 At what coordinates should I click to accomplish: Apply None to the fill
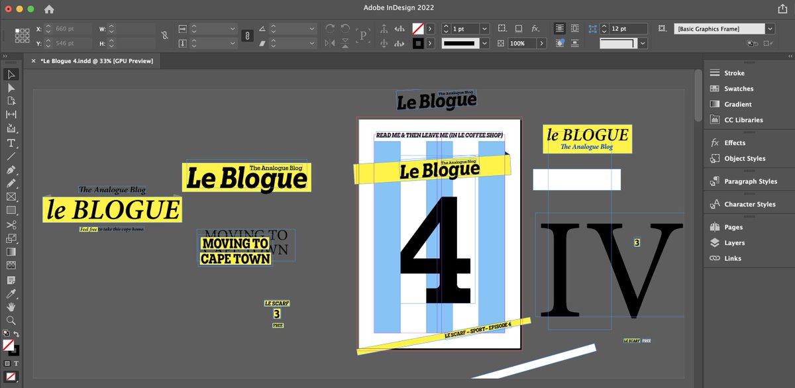point(11,377)
